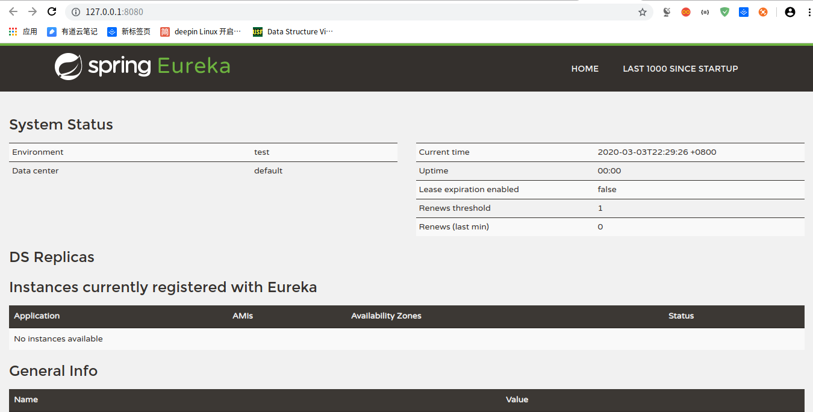Viewport: 813px width, 412px height.
Task: Click the blue double-chevron extension icon
Action: coord(744,12)
